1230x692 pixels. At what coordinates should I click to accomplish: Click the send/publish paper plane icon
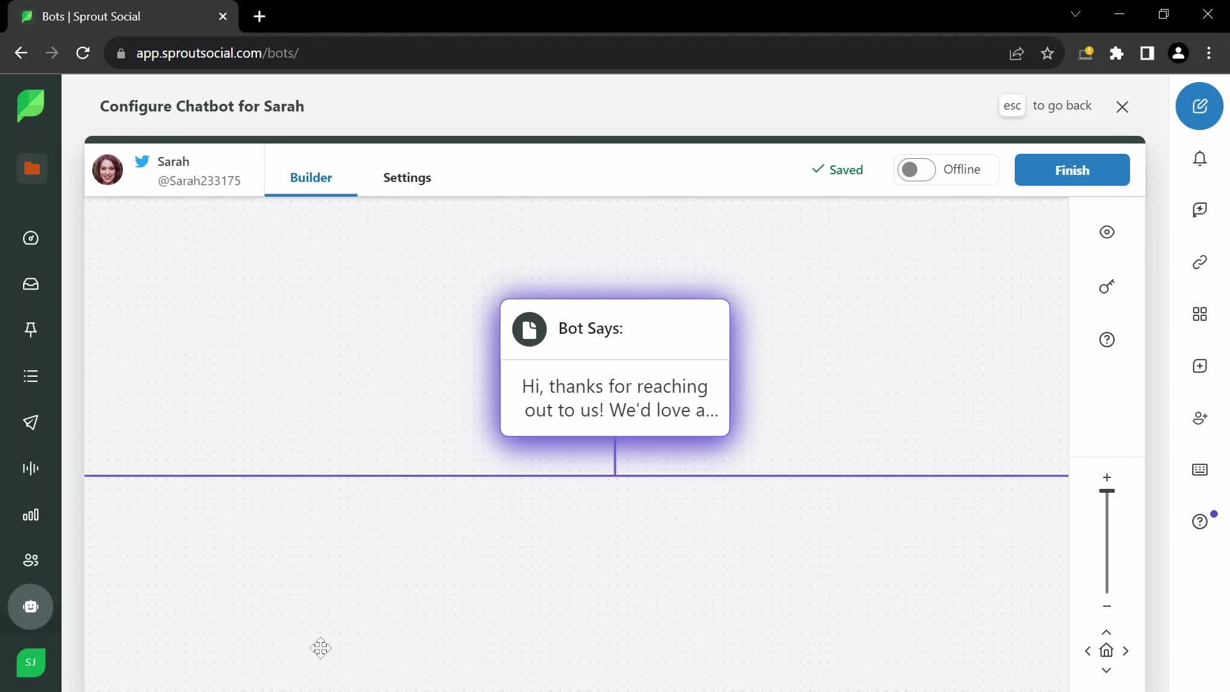pyautogui.click(x=31, y=422)
